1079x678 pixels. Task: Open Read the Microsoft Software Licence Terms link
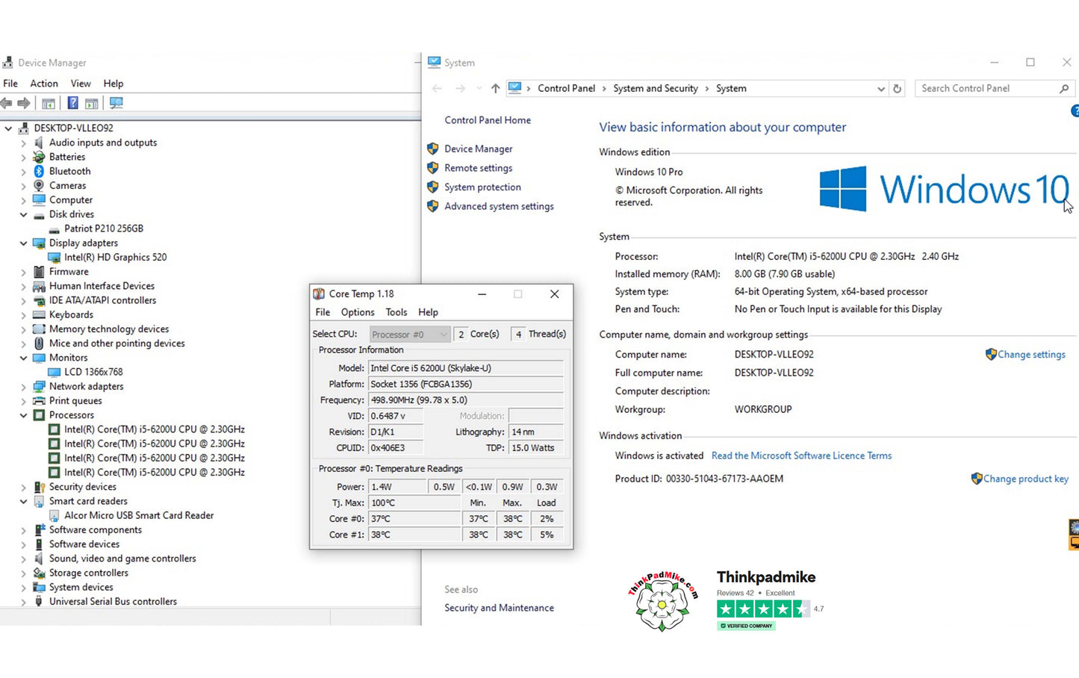(x=801, y=455)
